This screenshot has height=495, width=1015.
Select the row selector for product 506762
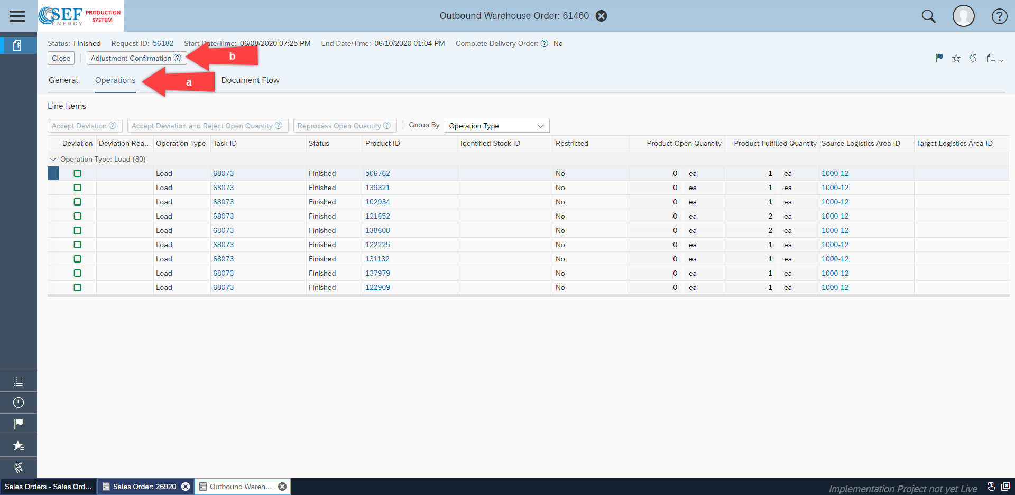click(53, 173)
